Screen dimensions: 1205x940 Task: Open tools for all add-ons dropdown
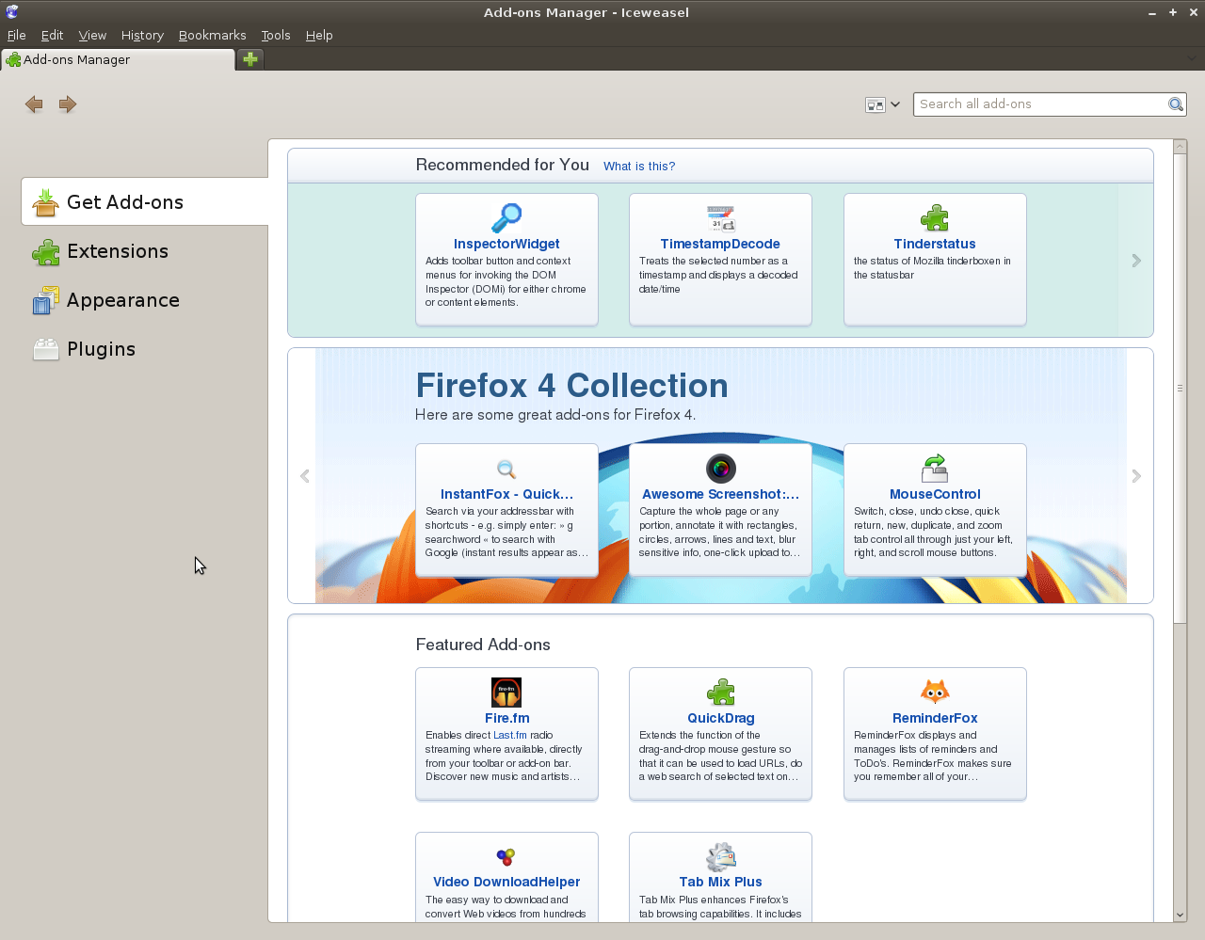[882, 104]
